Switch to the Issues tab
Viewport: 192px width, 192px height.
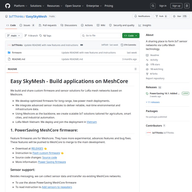point(27,25)
